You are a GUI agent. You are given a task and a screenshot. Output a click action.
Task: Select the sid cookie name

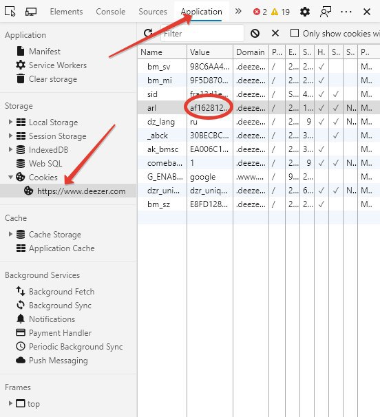(152, 94)
